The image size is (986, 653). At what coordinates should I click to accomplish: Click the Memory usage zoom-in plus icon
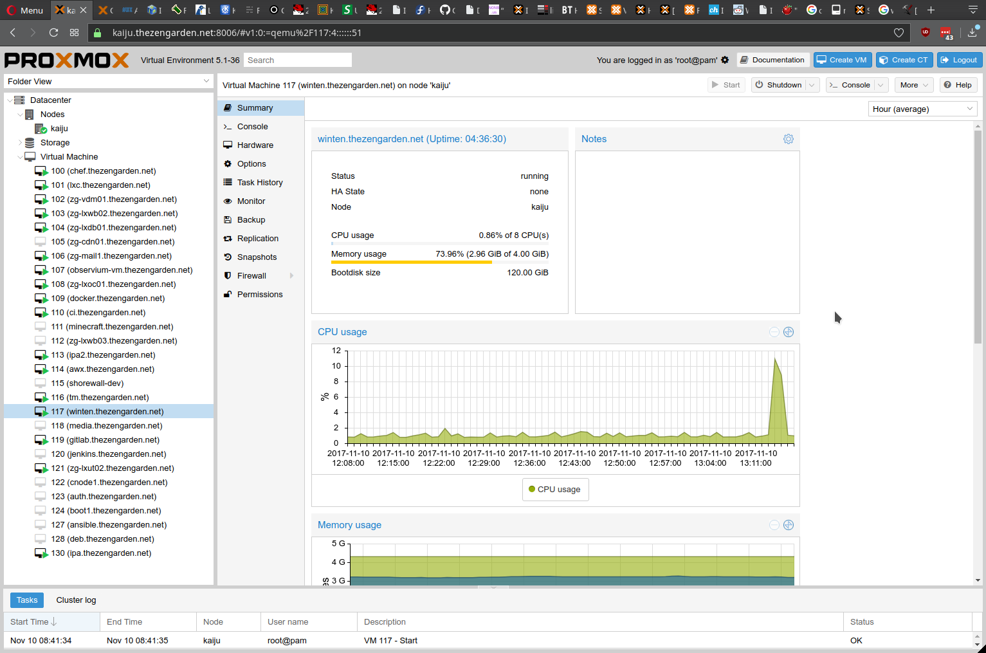(x=789, y=525)
